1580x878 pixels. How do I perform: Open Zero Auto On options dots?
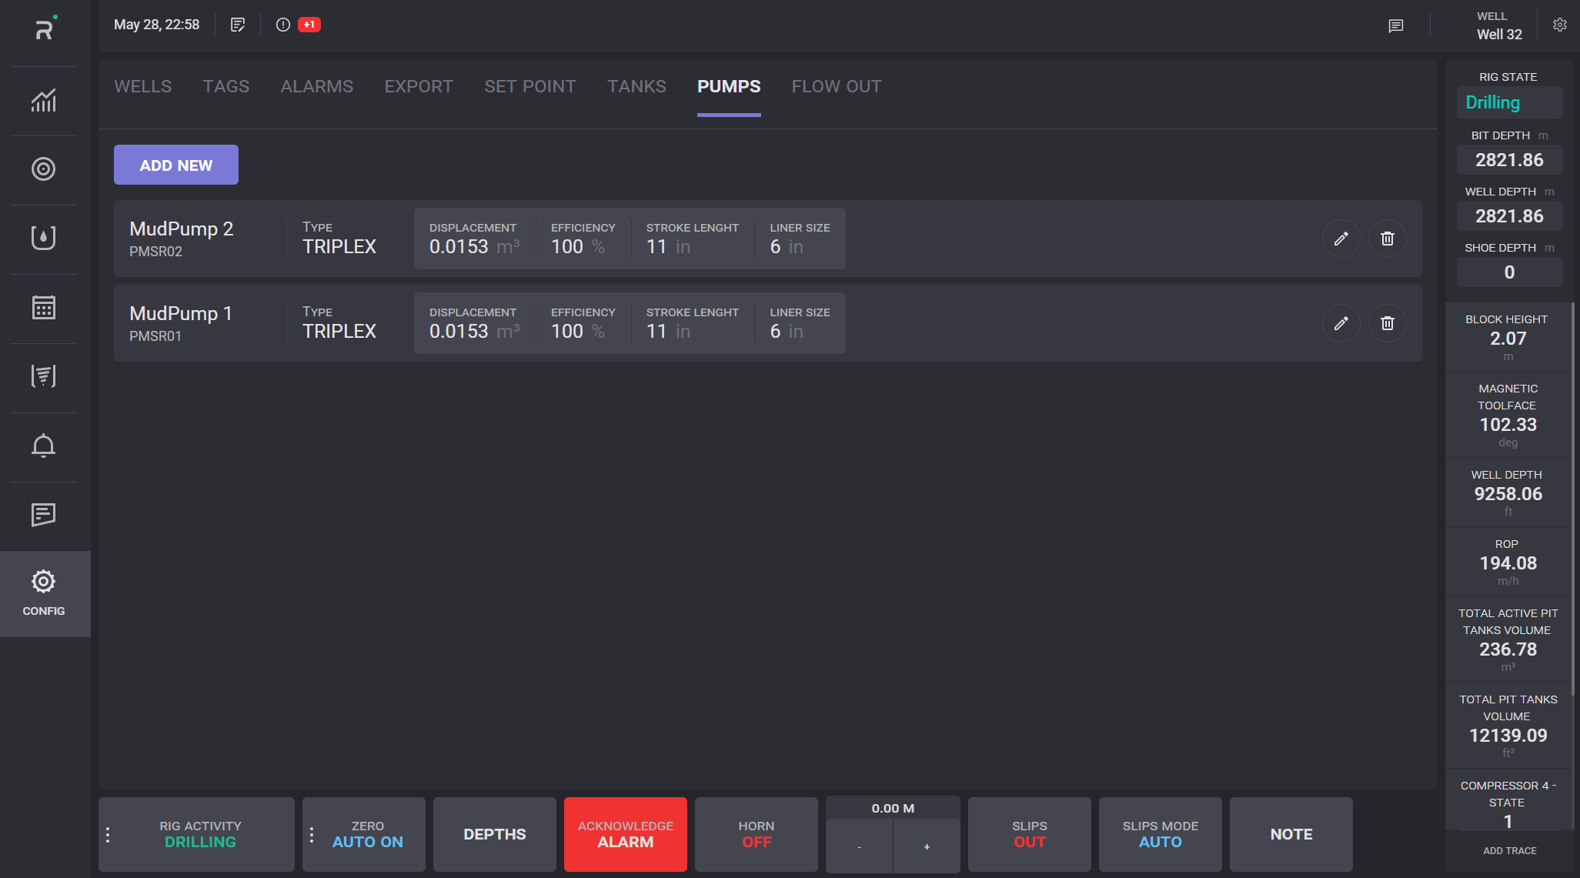click(312, 835)
